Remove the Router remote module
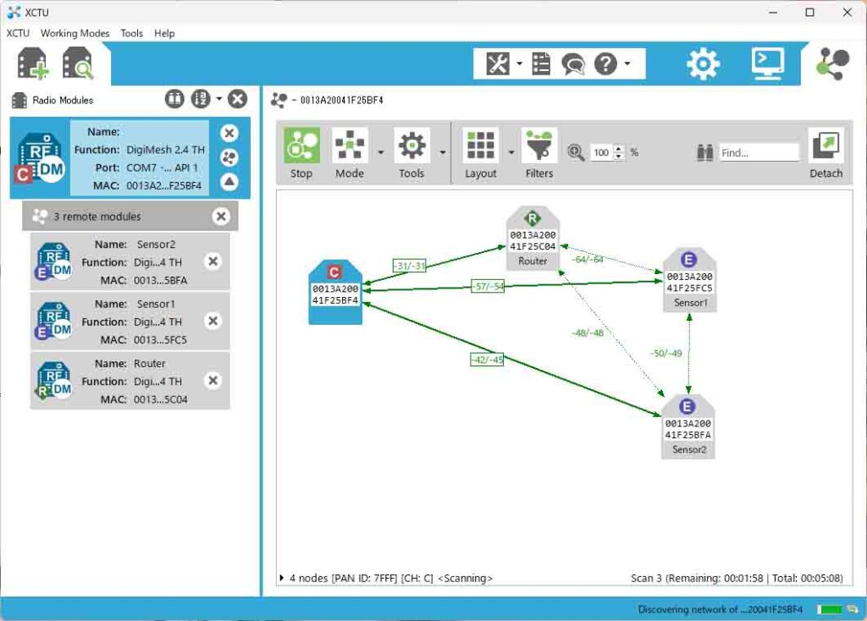Screen dimensions: 867x621 click(213, 381)
